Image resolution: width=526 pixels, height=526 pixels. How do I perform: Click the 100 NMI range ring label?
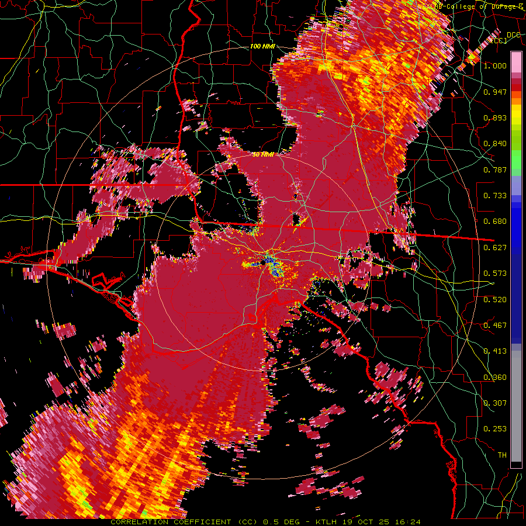262,46
